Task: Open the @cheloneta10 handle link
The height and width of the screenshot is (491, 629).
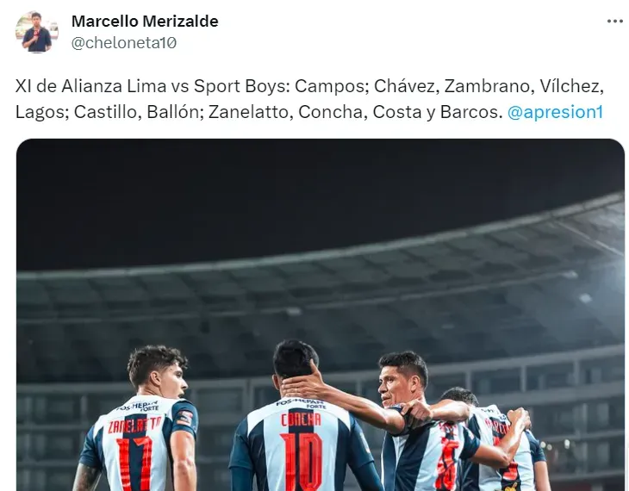Action: pyautogui.click(x=124, y=43)
